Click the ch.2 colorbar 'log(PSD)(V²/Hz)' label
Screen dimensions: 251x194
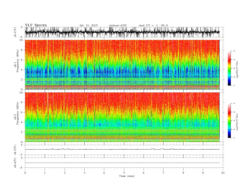pos(237,122)
